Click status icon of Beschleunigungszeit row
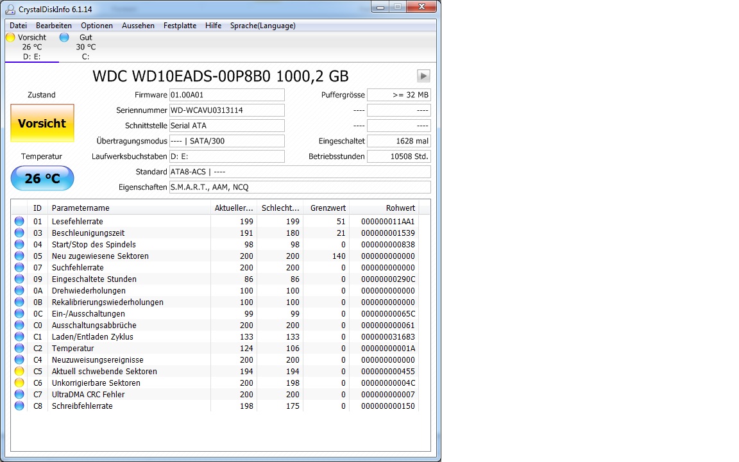 [19, 233]
